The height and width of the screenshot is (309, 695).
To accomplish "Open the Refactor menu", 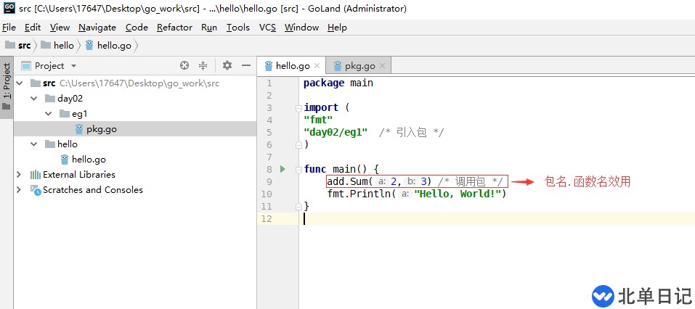I will coord(174,28).
